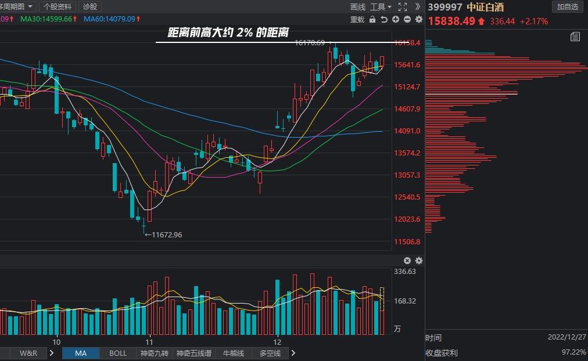Zoom in with the plus circle icon
This screenshot has width=588, height=361.
coord(396,20)
